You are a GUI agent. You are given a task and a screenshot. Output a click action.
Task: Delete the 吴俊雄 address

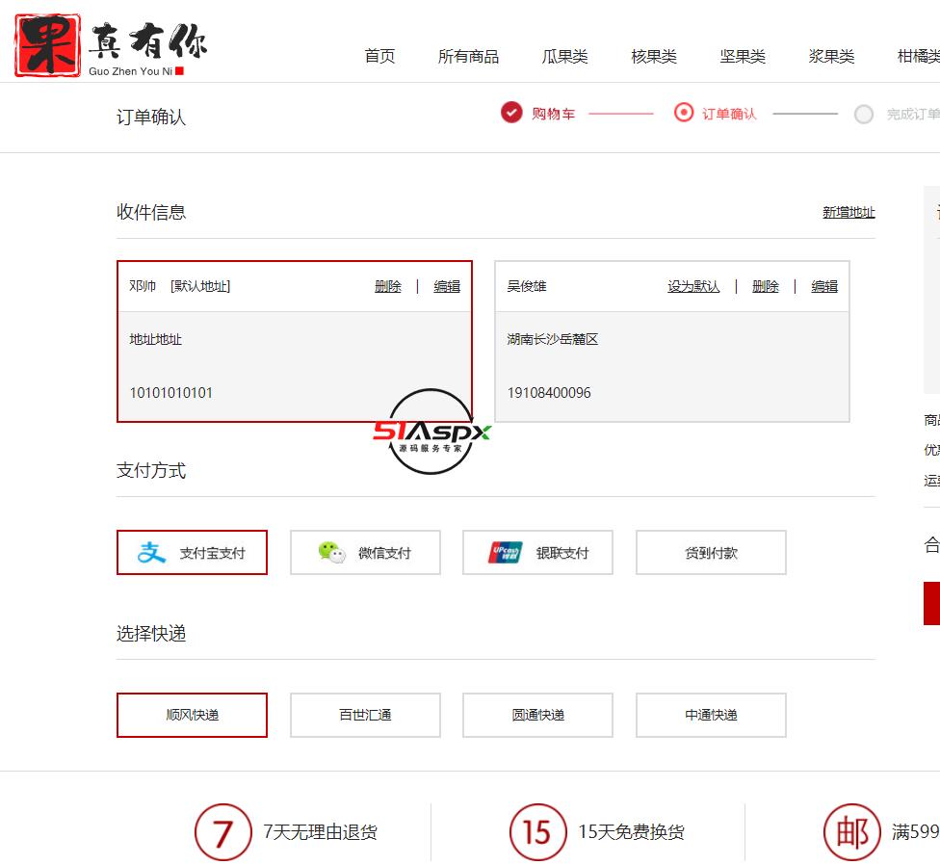(765, 285)
